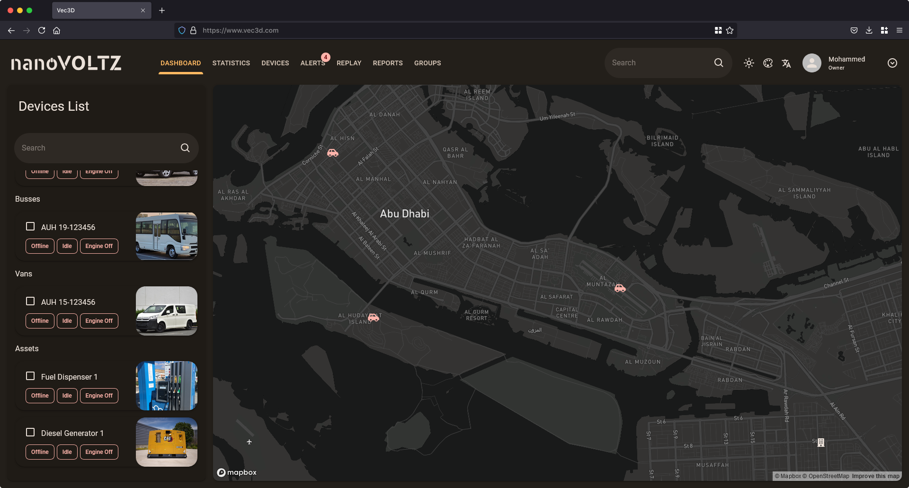Open the browser downloads icon
Screen dimensions: 909x488
click(869, 30)
